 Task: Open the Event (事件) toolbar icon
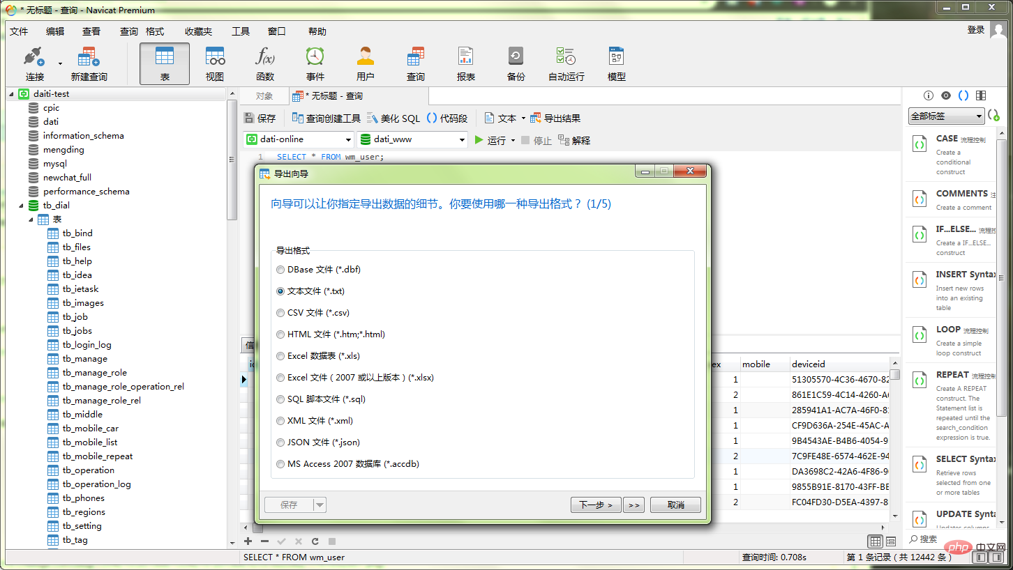[315, 64]
